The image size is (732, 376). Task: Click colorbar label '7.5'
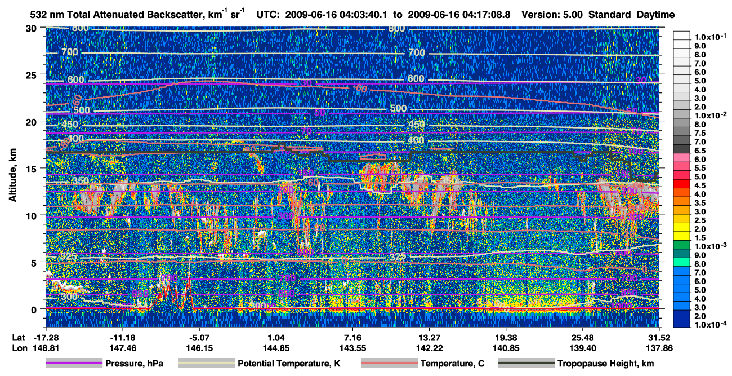click(x=699, y=134)
